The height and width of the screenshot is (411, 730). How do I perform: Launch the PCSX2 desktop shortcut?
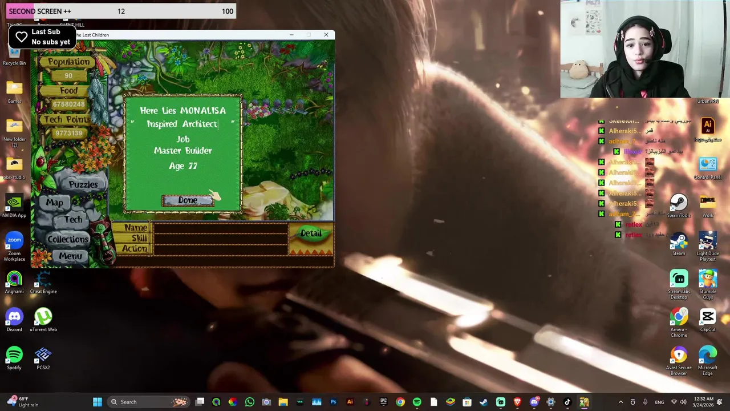pyautogui.click(x=43, y=358)
